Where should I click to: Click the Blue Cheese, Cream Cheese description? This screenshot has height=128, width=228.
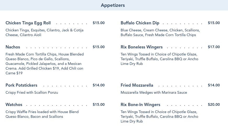160,32
